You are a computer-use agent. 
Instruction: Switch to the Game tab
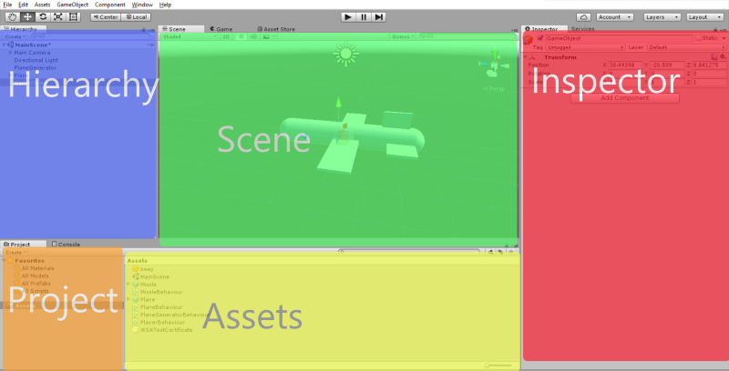pyautogui.click(x=221, y=29)
